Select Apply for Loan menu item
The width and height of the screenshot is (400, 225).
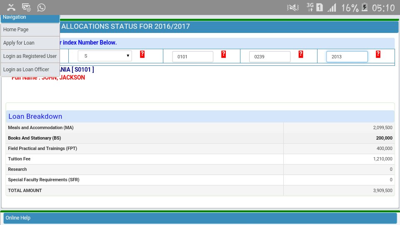pyautogui.click(x=30, y=43)
